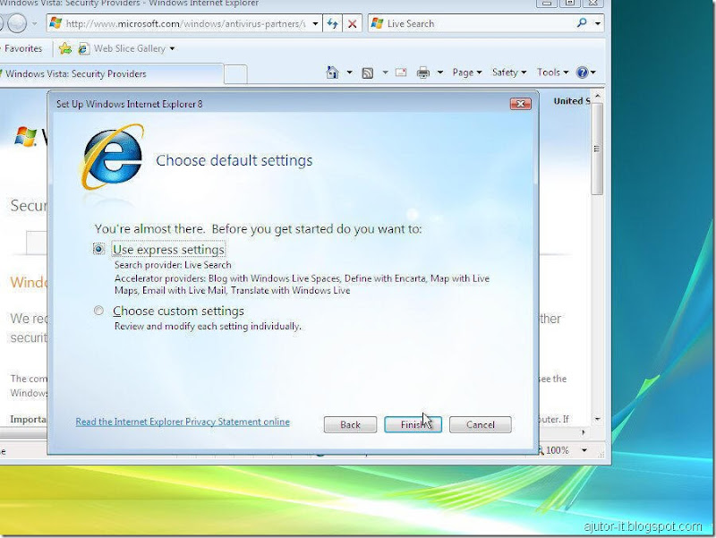Cancel the IE8 setup dialog
Viewport: 716px width, 538px height.
pyautogui.click(x=481, y=424)
